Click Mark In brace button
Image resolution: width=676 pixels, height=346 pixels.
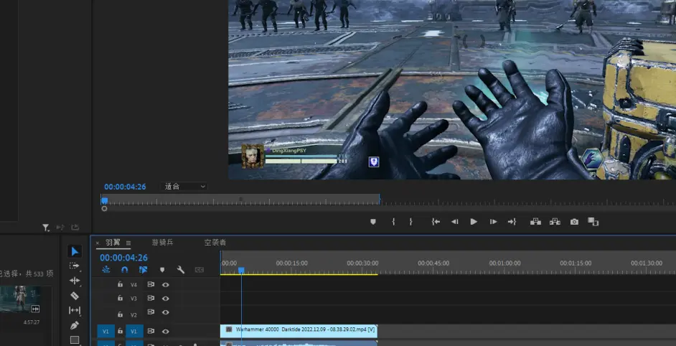tap(393, 222)
